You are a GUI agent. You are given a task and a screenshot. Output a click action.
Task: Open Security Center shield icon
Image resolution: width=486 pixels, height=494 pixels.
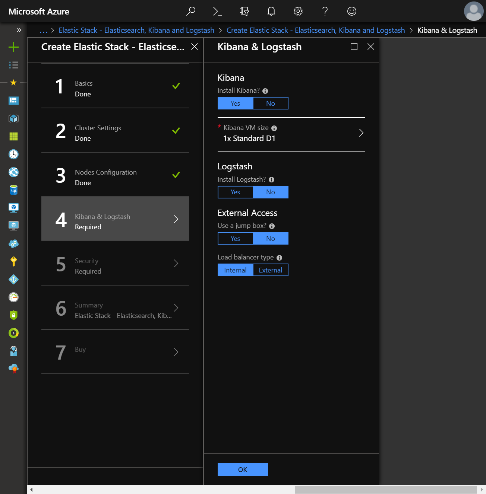[x=13, y=315]
